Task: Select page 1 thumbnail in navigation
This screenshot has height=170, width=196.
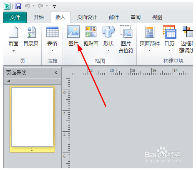Action: (32, 119)
